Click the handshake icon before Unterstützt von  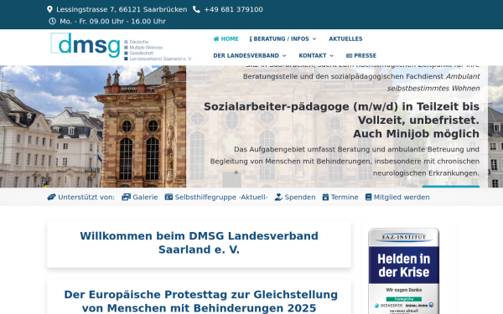pos(51,197)
